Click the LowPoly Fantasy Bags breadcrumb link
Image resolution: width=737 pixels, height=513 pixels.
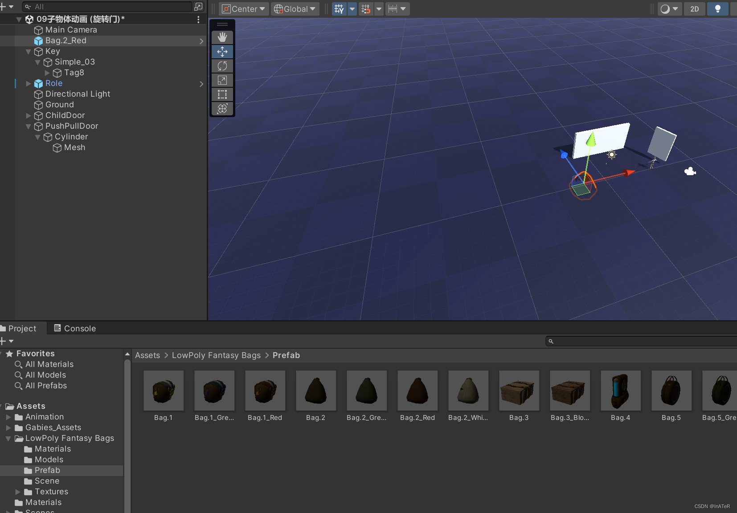pyautogui.click(x=216, y=355)
